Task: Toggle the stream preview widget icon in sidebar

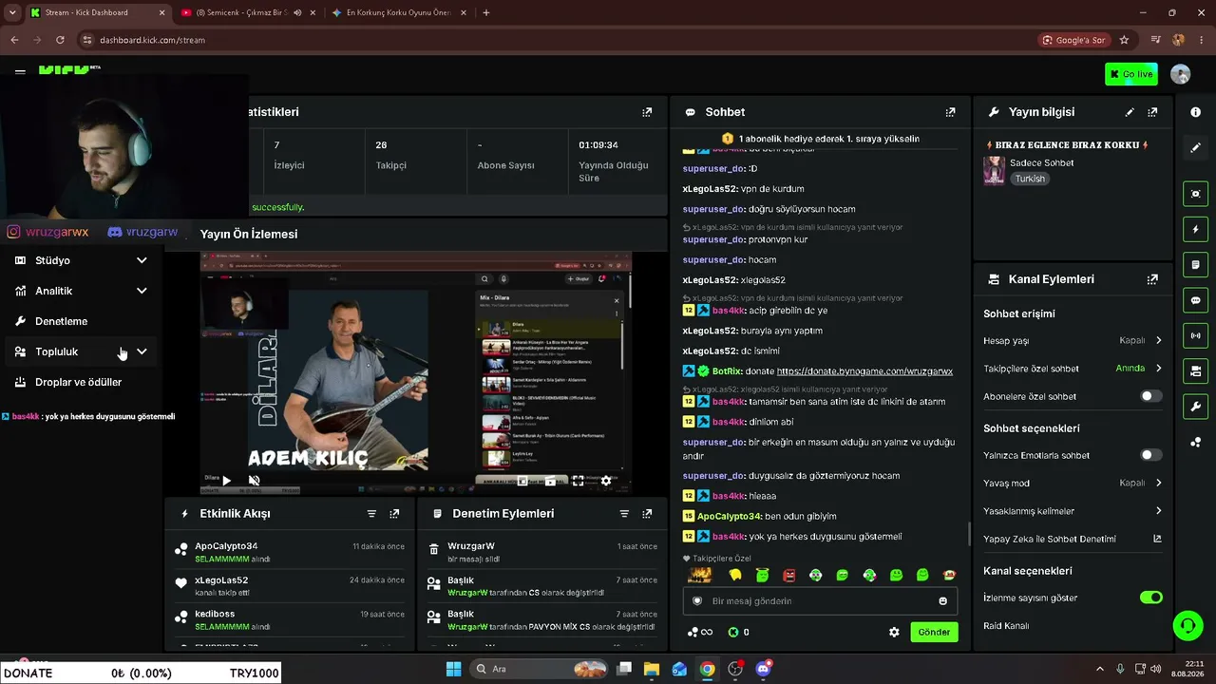Action: point(1195,194)
